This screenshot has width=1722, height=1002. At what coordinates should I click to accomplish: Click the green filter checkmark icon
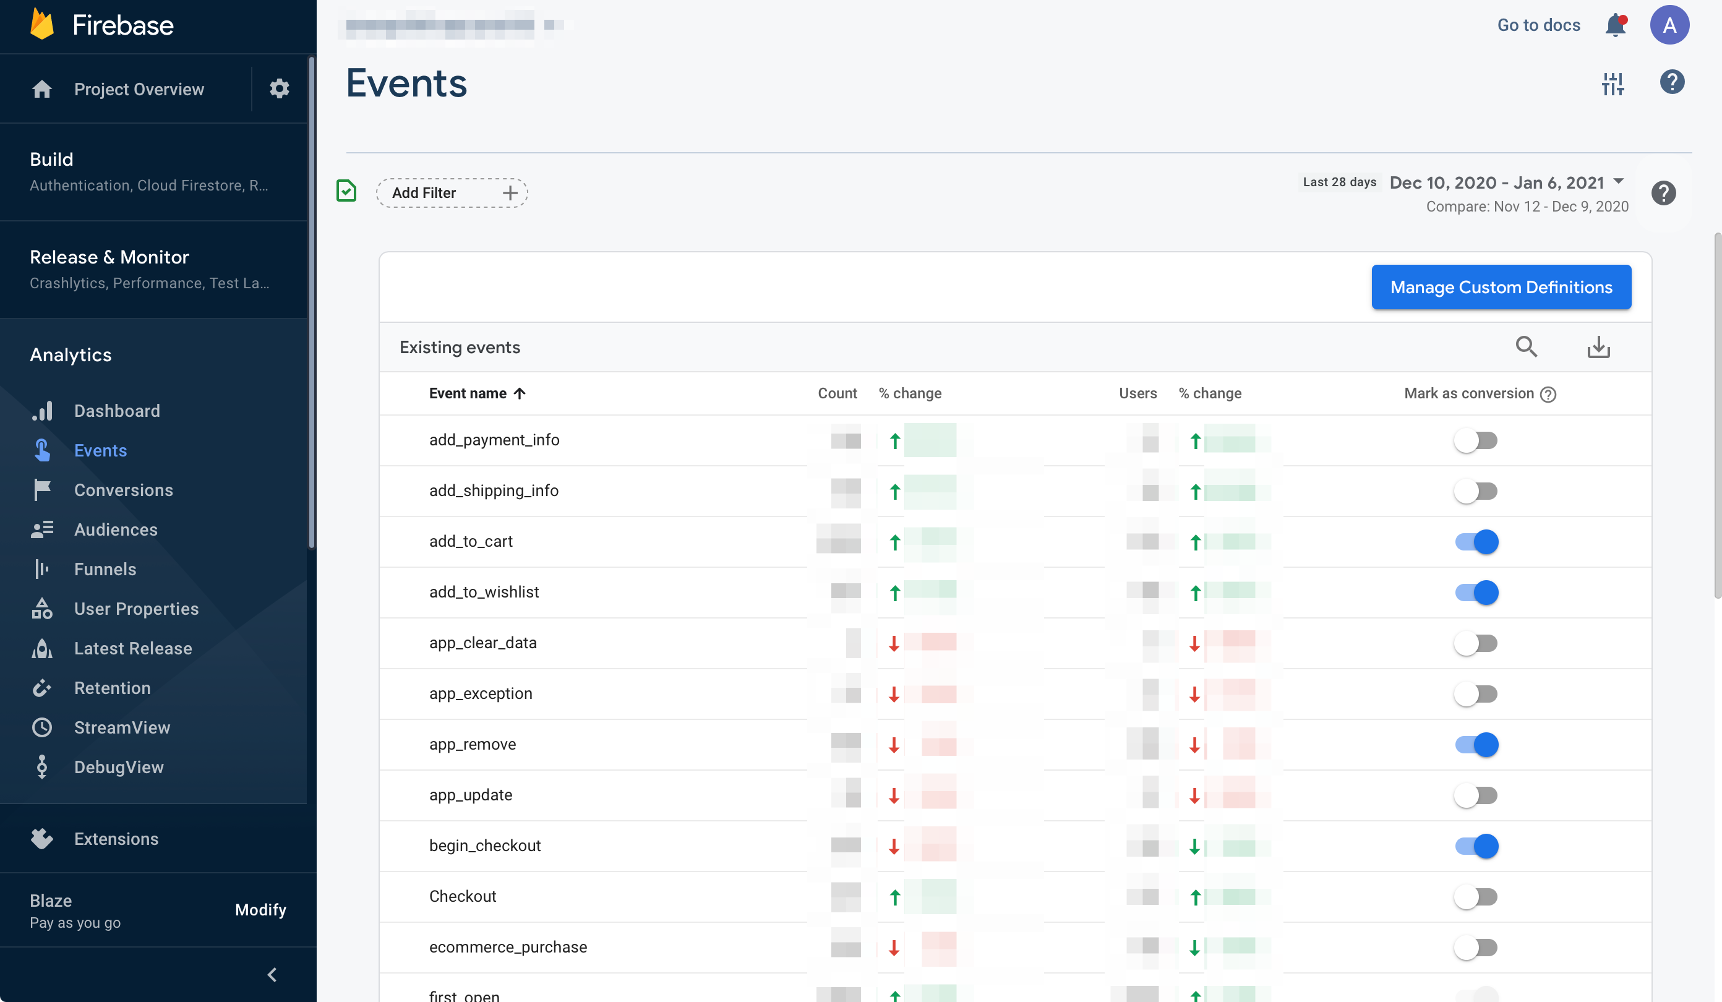tap(346, 191)
